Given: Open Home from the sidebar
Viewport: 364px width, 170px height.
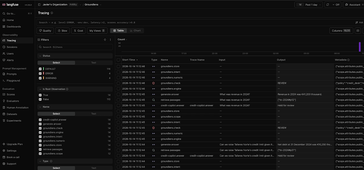Looking at the screenshot, I should [17, 20].
